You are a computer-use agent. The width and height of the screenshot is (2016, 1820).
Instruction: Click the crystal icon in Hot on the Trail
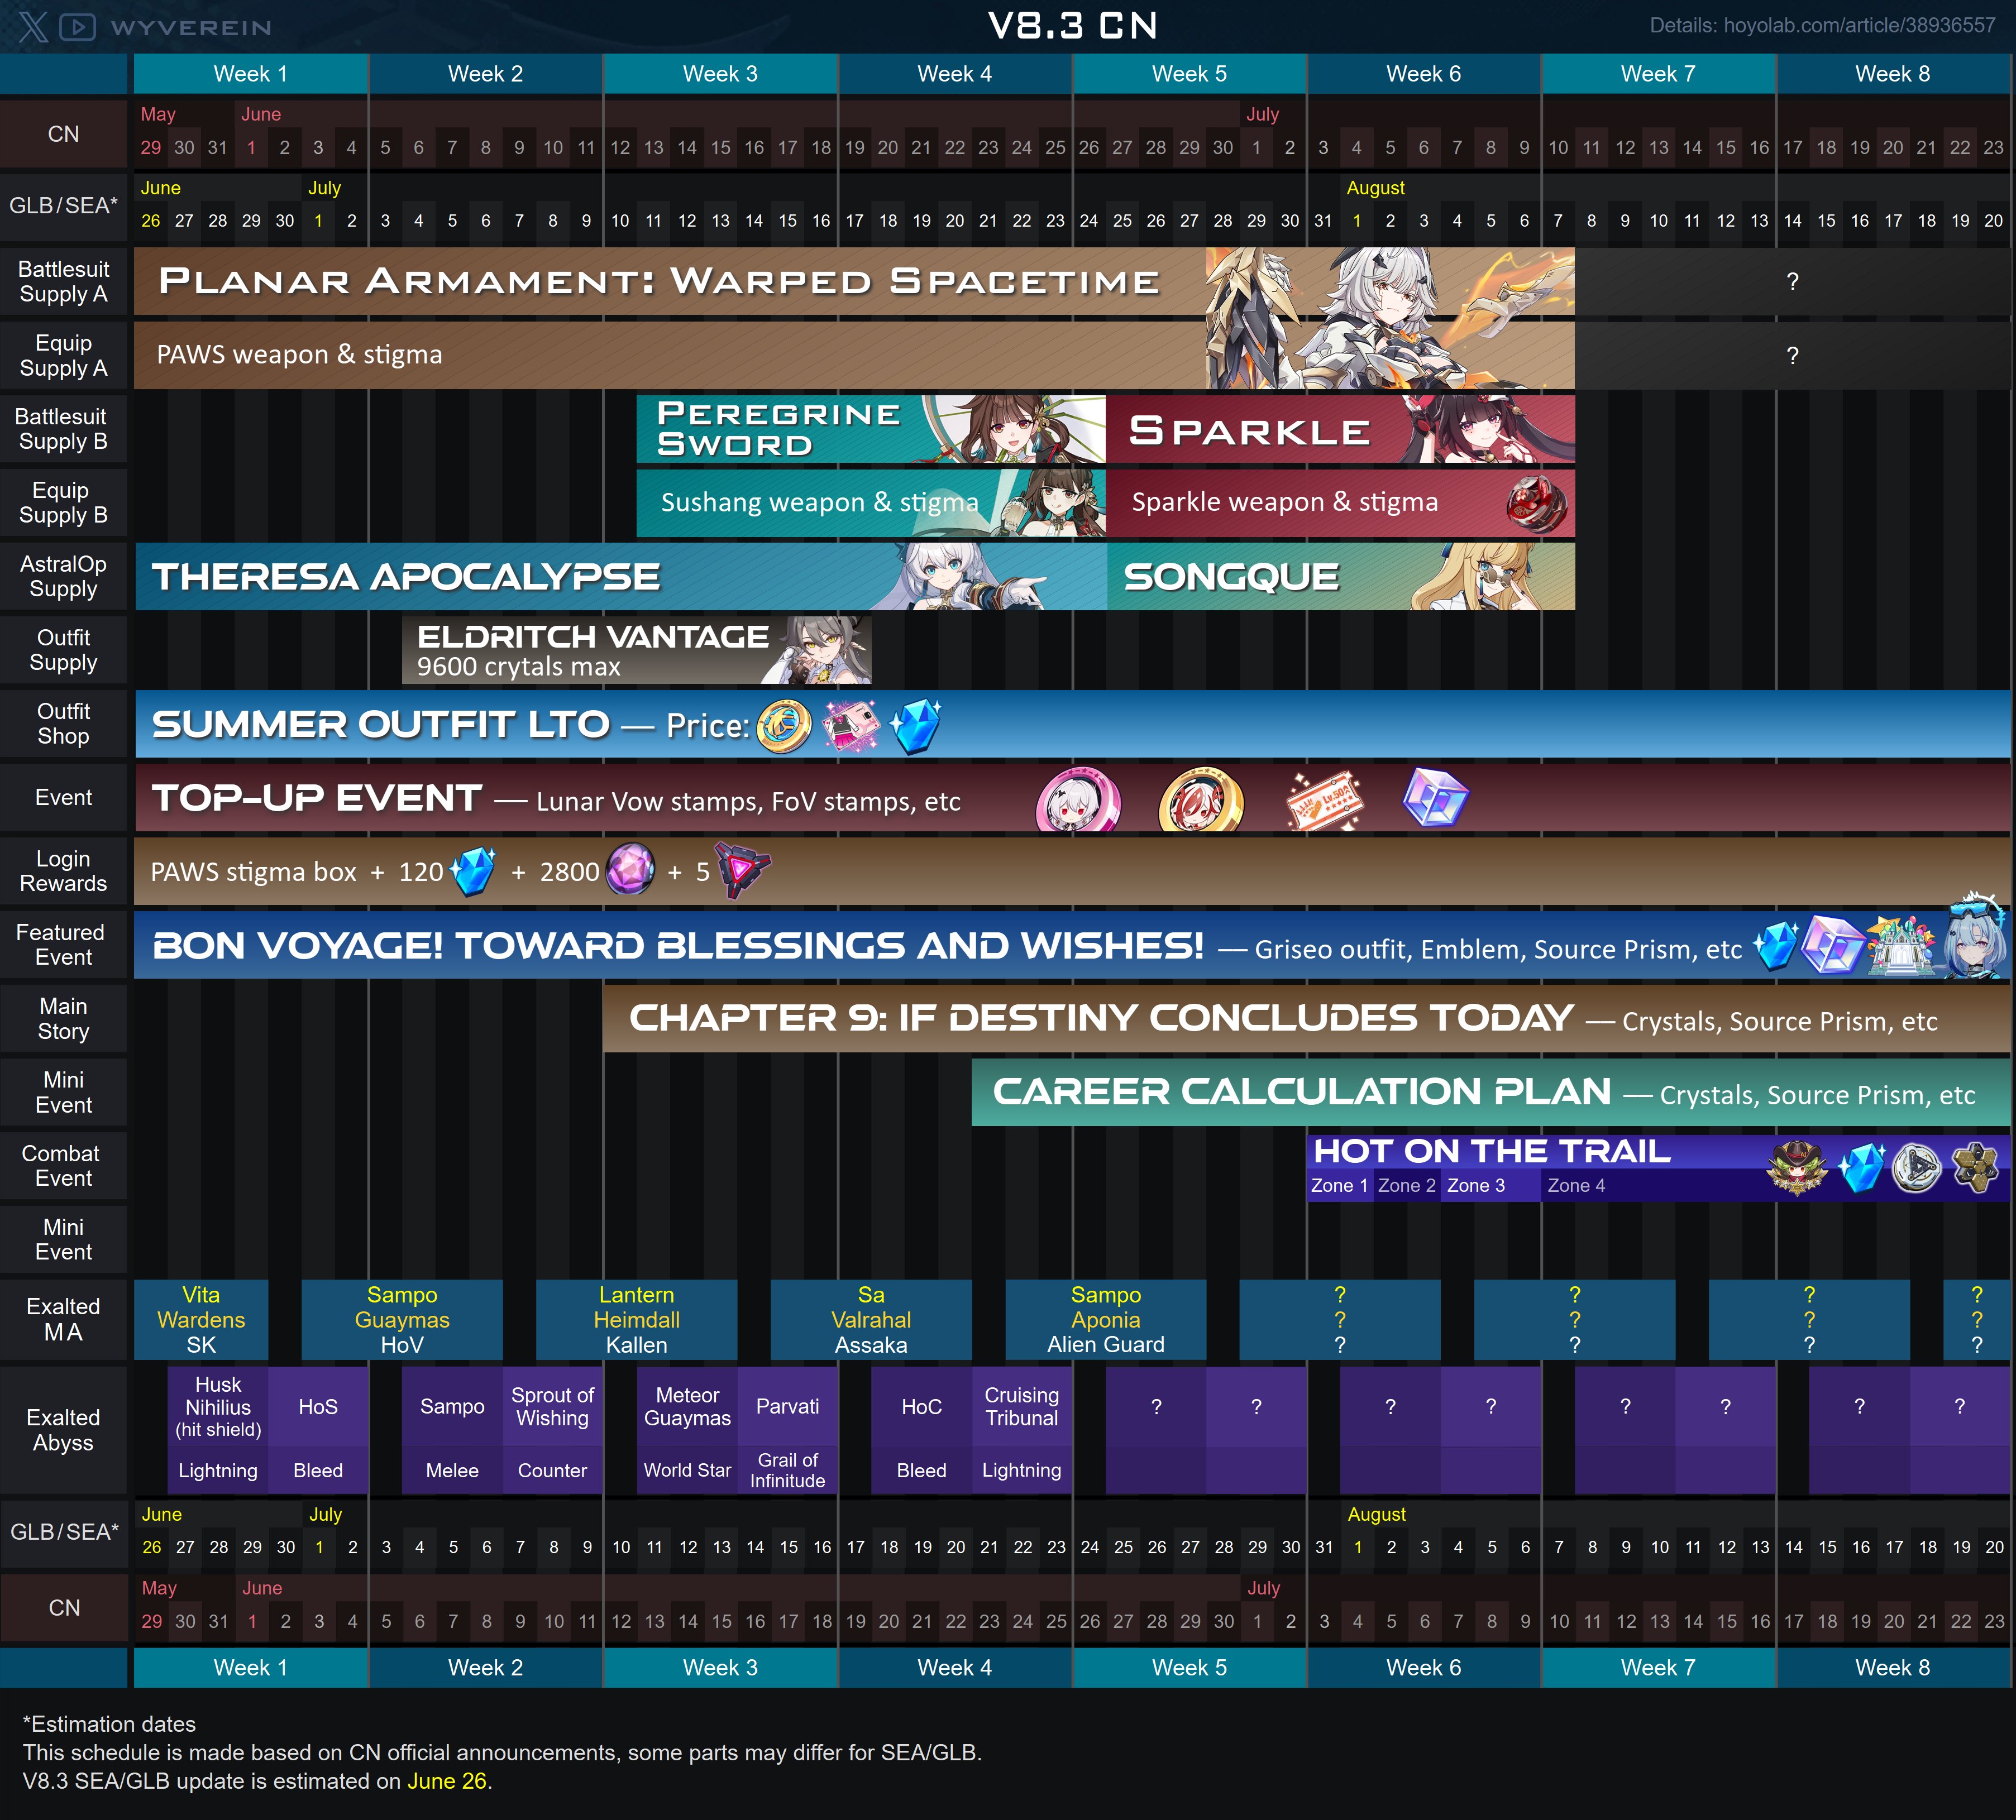[1863, 1167]
